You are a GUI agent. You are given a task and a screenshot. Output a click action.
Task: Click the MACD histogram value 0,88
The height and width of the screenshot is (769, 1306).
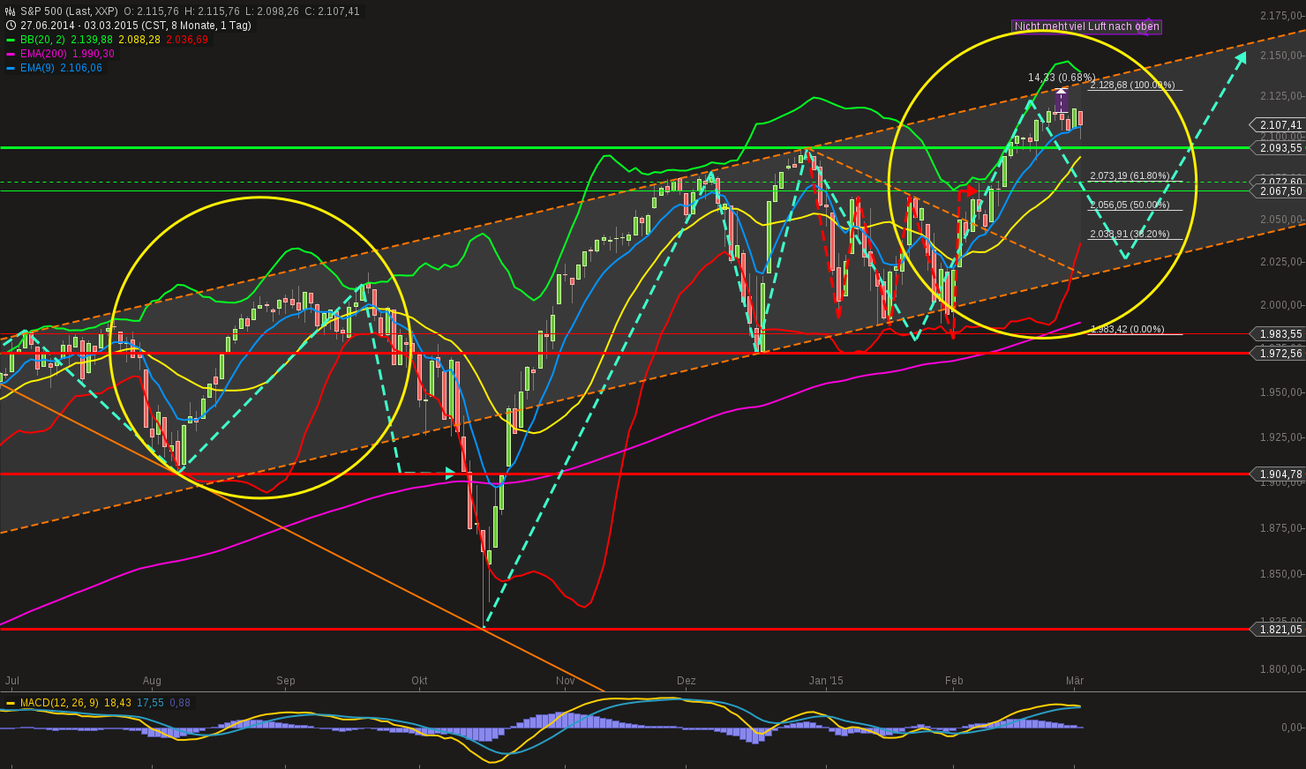(180, 703)
